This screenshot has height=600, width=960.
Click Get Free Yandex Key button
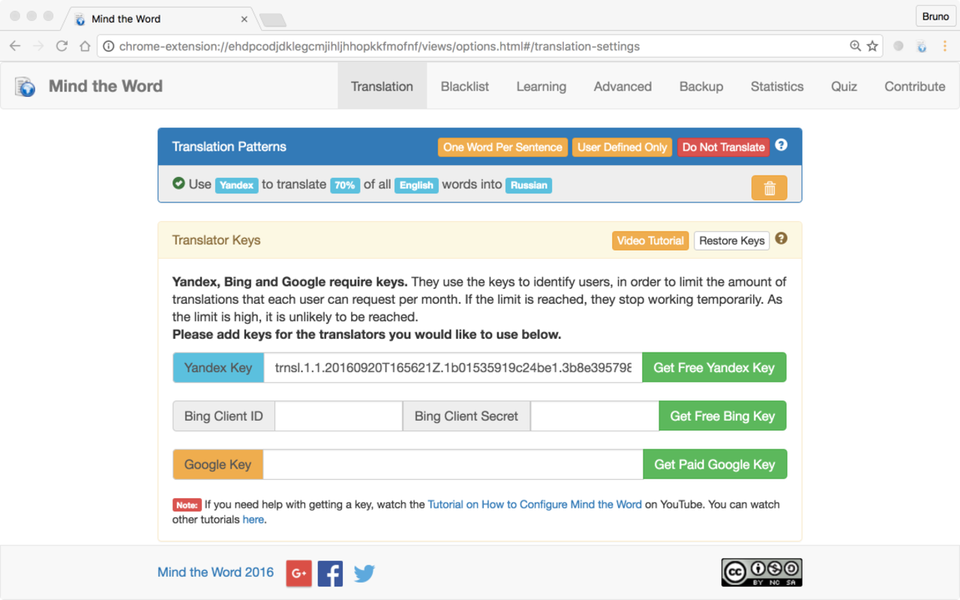click(713, 367)
